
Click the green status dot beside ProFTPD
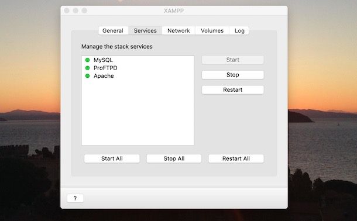(x=87, y=68)
